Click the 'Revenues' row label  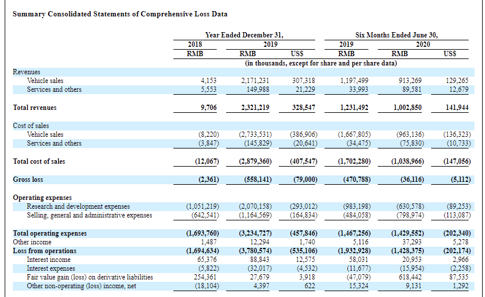tap(26, 72)
